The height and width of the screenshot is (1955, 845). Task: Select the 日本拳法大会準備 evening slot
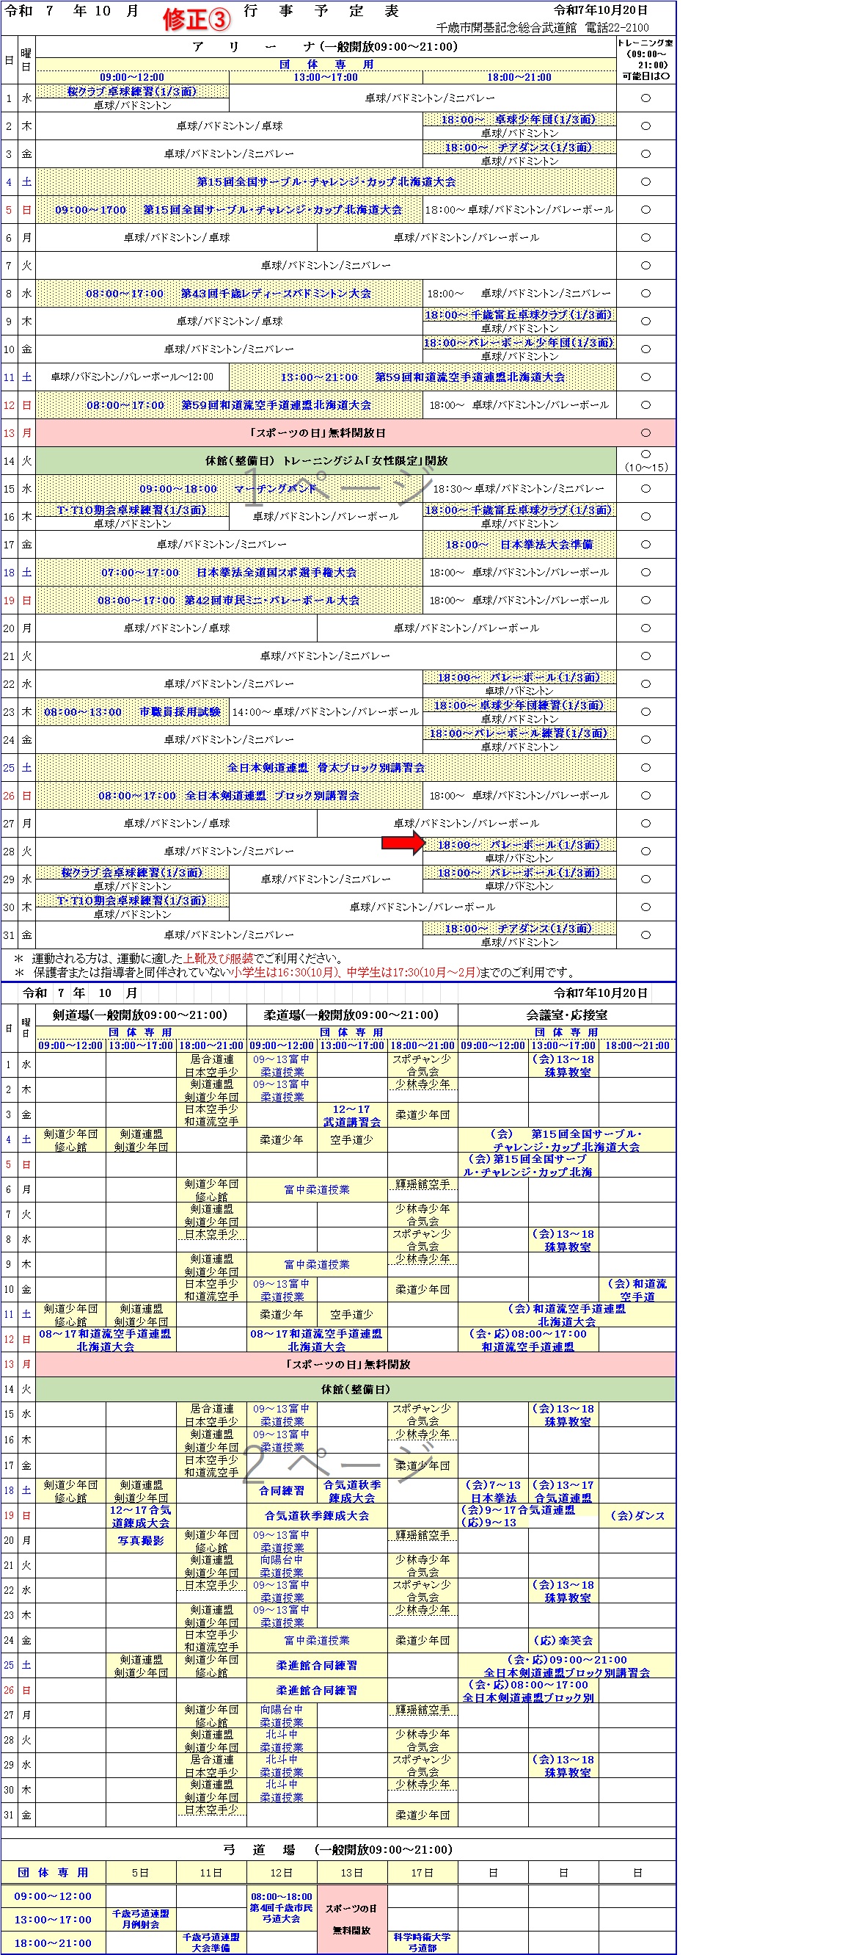(519, 544)
